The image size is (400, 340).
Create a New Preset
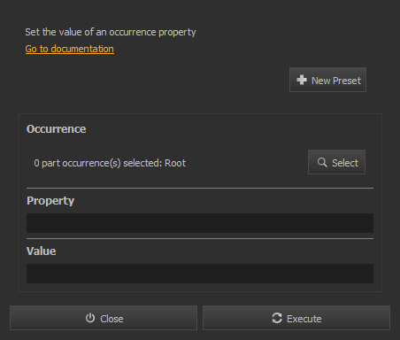[327, 80]
